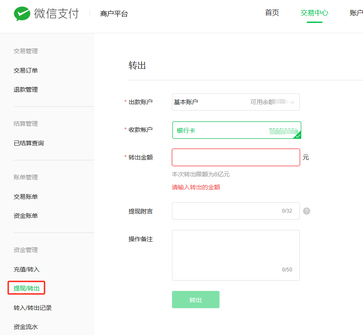Open the 银行卡 receiving account selector
This screenshot has width=363, height=335.
tap(236, 130)
